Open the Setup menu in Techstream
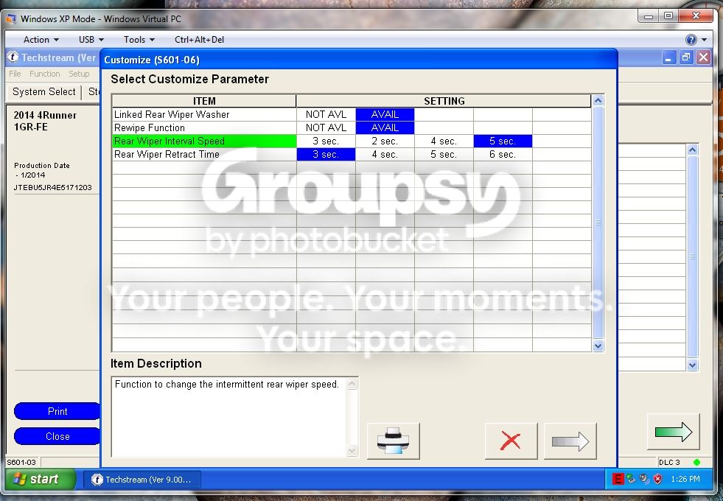Viewport: 723px width, 501px height. click(79, 74)
